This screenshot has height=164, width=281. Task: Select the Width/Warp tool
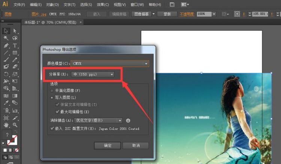(6, 81)
